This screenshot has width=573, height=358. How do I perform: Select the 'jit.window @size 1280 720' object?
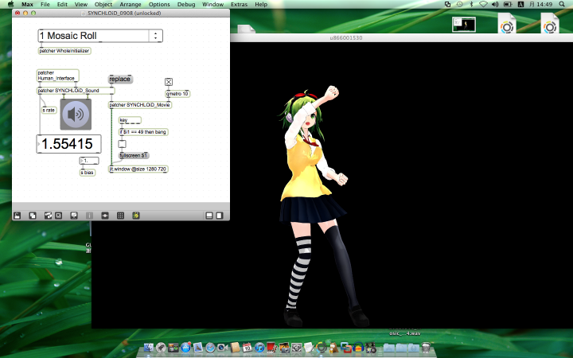[138, 169]
